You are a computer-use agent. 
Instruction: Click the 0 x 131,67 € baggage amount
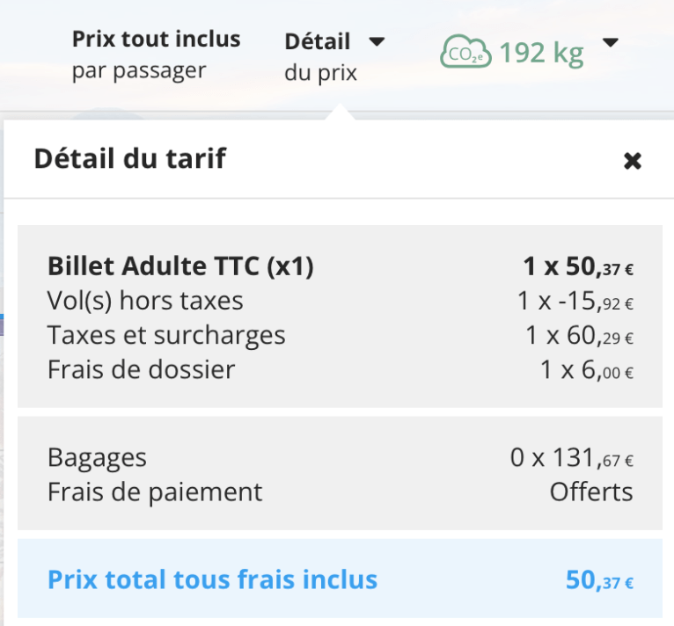[x=571, y=457]
